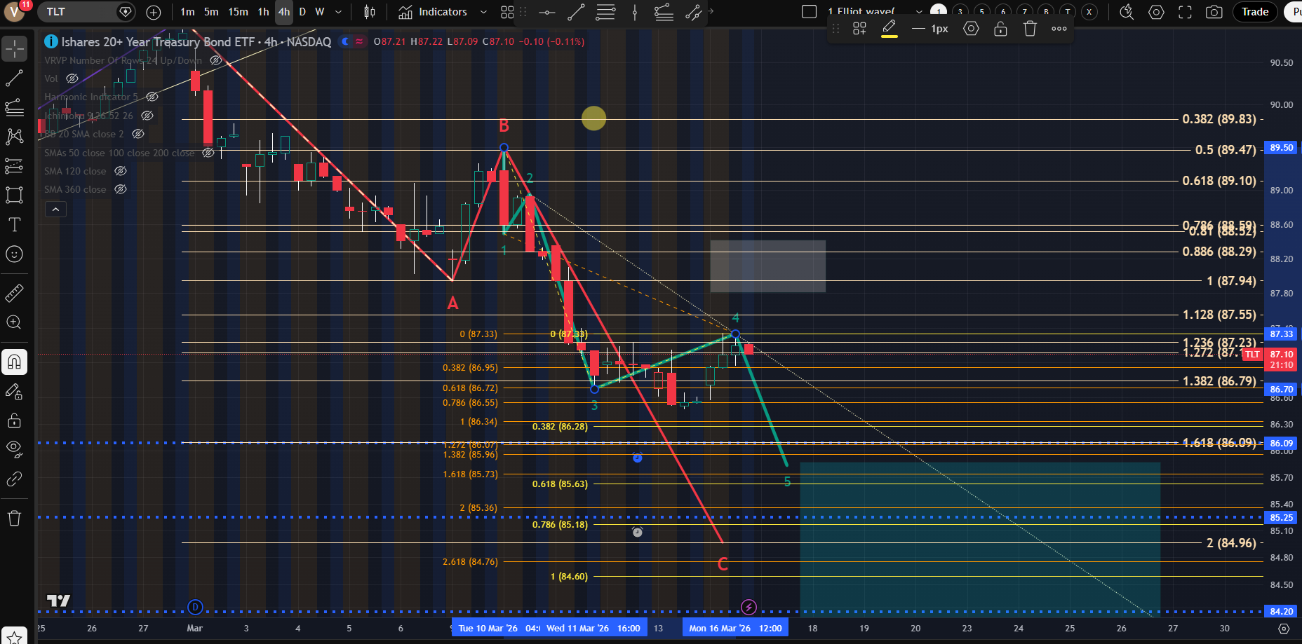Click the Trade button
This screenshot has height=644, width=1302.
tap(1254, 12)
